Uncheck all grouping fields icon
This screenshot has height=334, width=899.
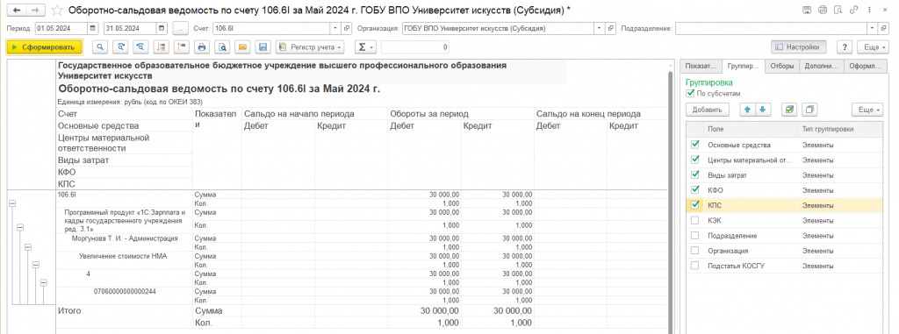pos(809,109)
